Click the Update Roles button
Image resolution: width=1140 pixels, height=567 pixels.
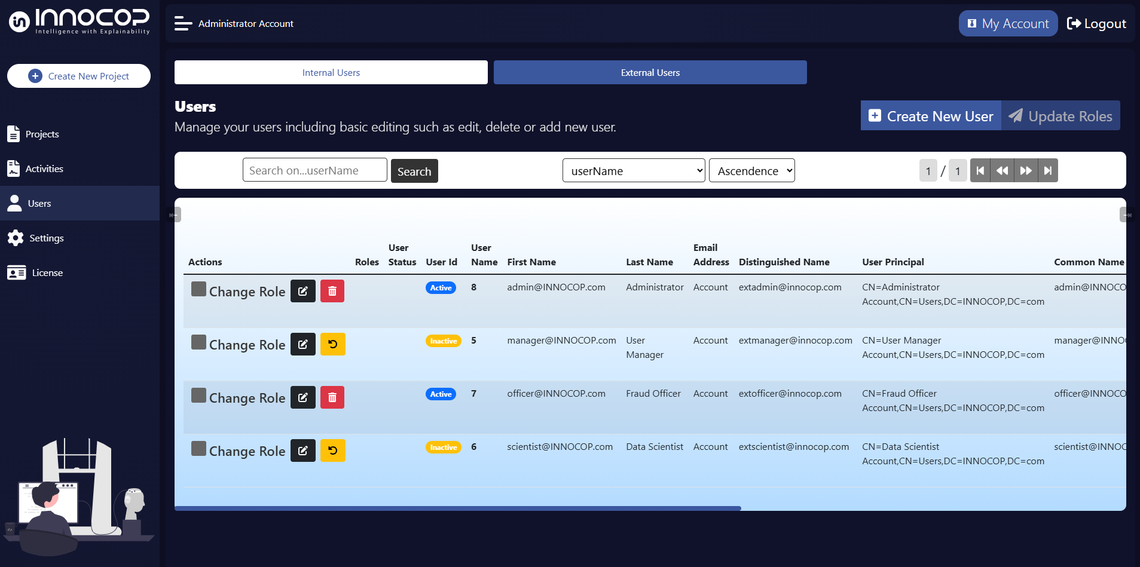point(1061,116)
